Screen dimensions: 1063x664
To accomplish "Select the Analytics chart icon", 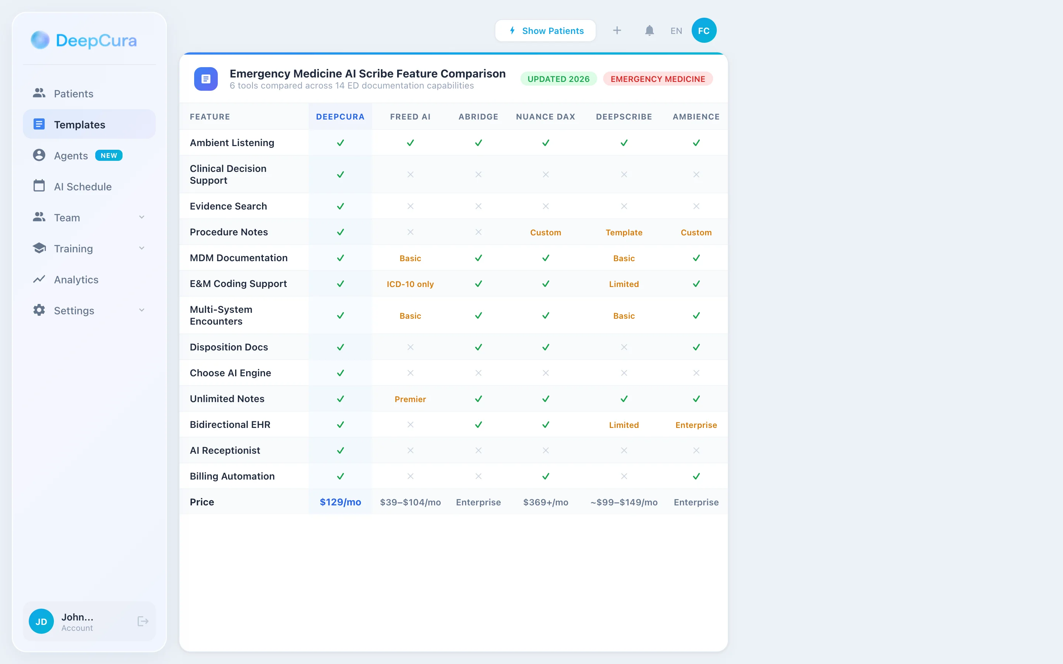I will click(39, 279).
